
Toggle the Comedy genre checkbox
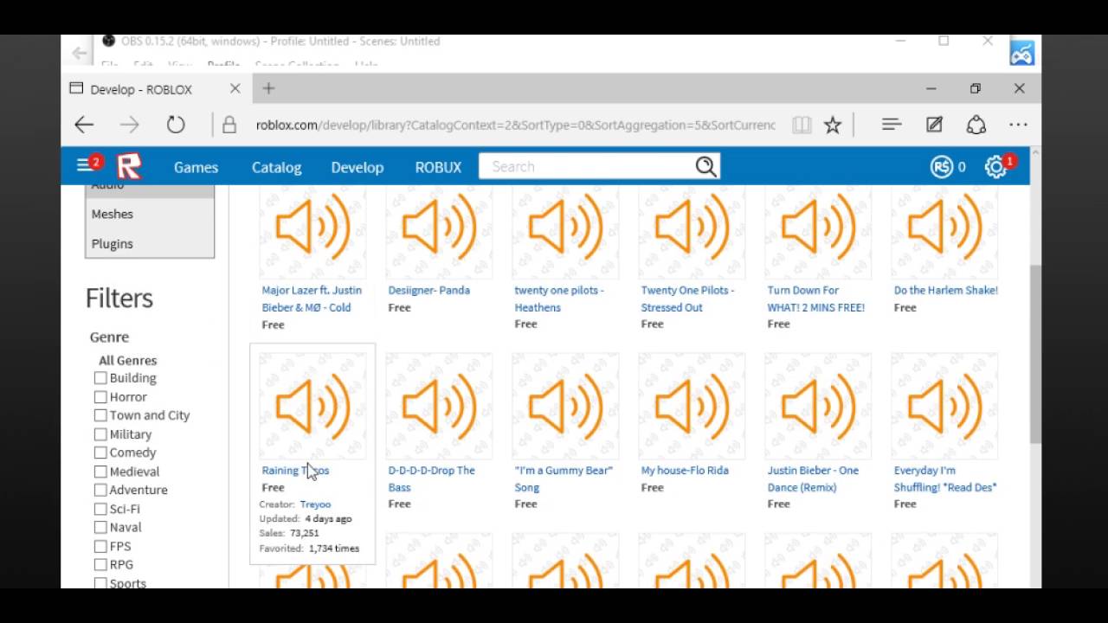click(x=100, y=453)
